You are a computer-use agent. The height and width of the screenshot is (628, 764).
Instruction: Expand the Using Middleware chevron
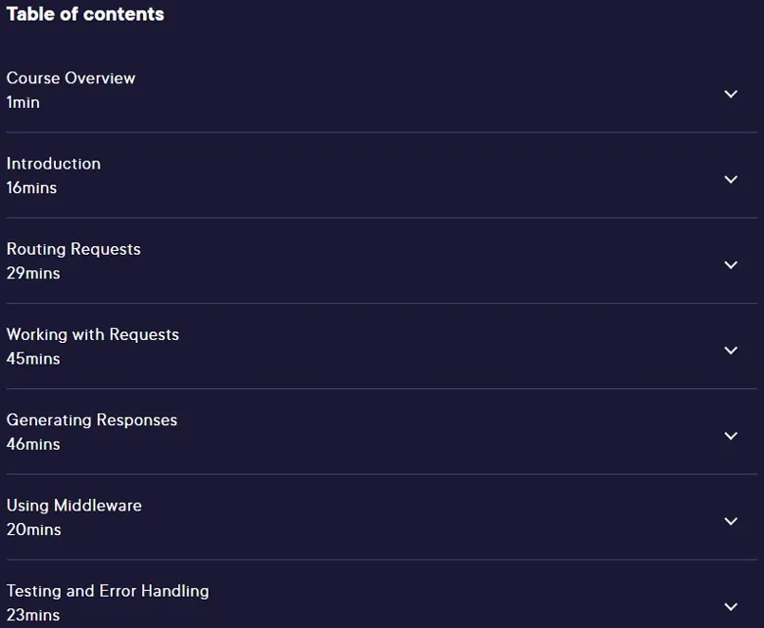tap(731, 521)
